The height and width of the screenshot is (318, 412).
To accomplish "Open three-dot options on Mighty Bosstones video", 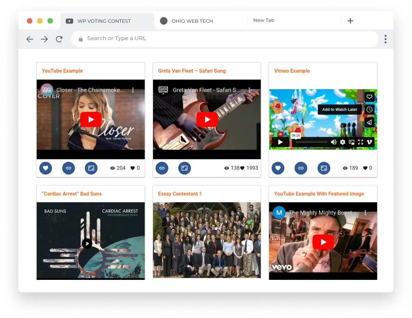I will (x=365, y=213).
